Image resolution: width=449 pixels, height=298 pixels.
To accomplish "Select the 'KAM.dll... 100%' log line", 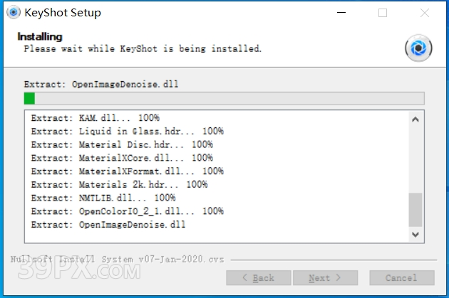I will point(96,117).
